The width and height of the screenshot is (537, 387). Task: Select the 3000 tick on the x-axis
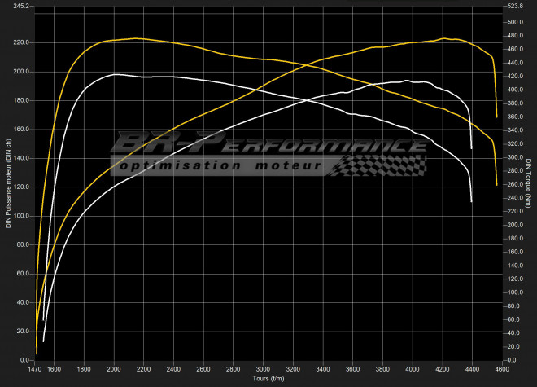pyautogui.click(x=263, y=369)
